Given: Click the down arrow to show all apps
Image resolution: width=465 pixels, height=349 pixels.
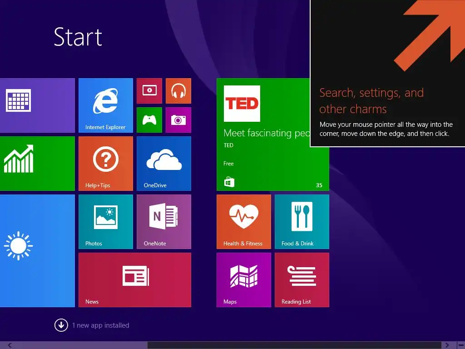Looking at the screenshot, I should pyautogui.click(x=61, y=325).
